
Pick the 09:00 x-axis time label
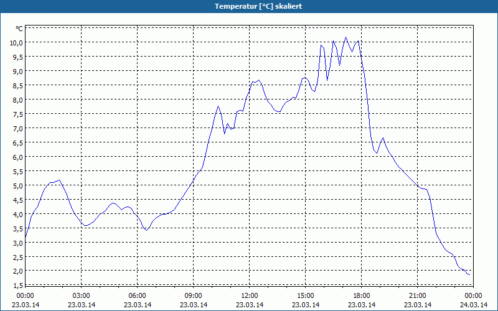point(194,296)
